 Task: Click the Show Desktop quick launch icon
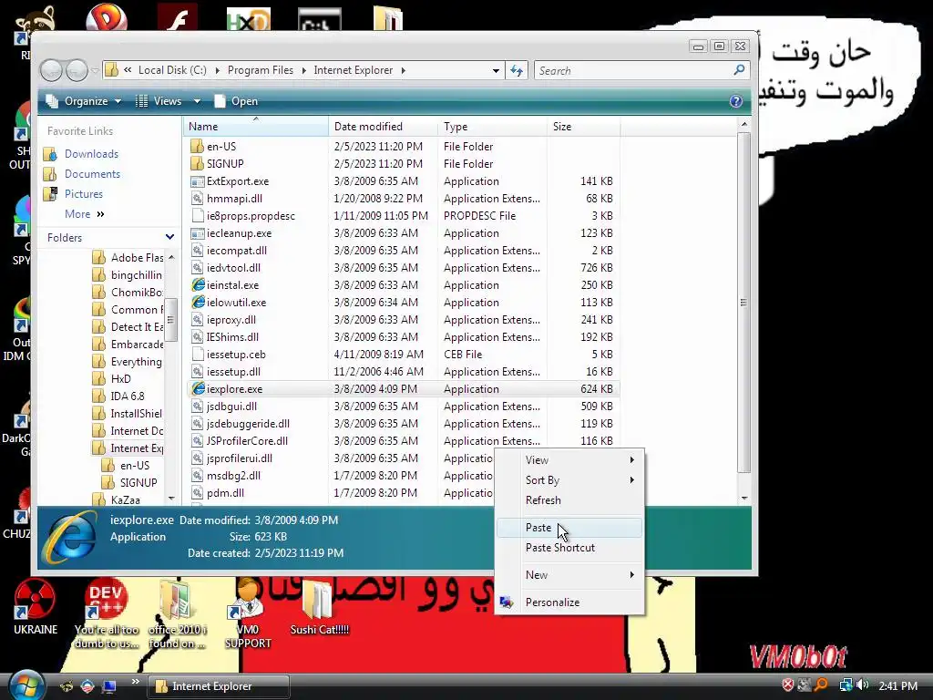(x=109, y=686)
